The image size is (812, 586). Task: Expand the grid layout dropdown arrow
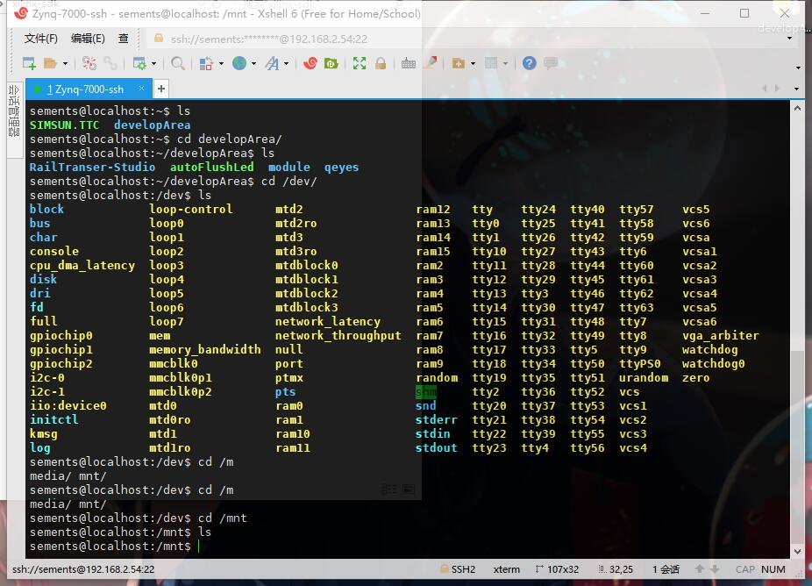[505, 64]
